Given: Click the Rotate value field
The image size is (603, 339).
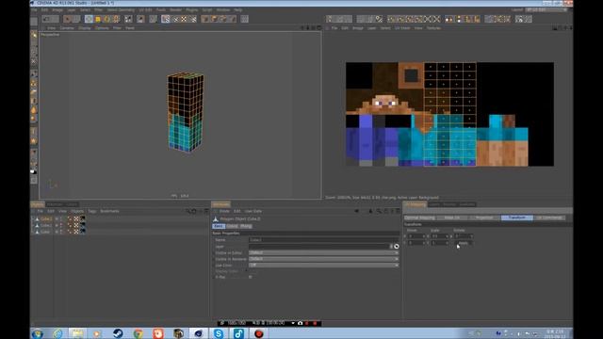Looking at the screenshot, I should [463, 236].
